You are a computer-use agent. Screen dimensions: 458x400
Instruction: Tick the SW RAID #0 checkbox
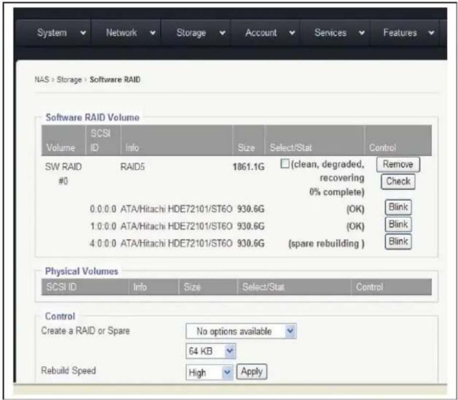click(x=285, y=164)
